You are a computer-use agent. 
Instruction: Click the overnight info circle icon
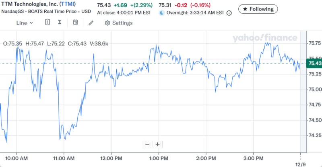point(229,13)
